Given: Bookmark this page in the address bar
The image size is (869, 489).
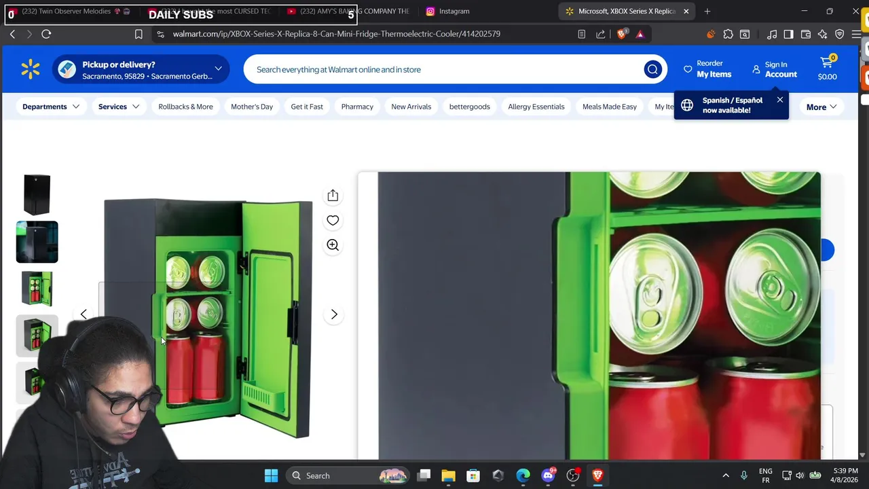Looking at the screenshot, I should (x=138, y=34).
